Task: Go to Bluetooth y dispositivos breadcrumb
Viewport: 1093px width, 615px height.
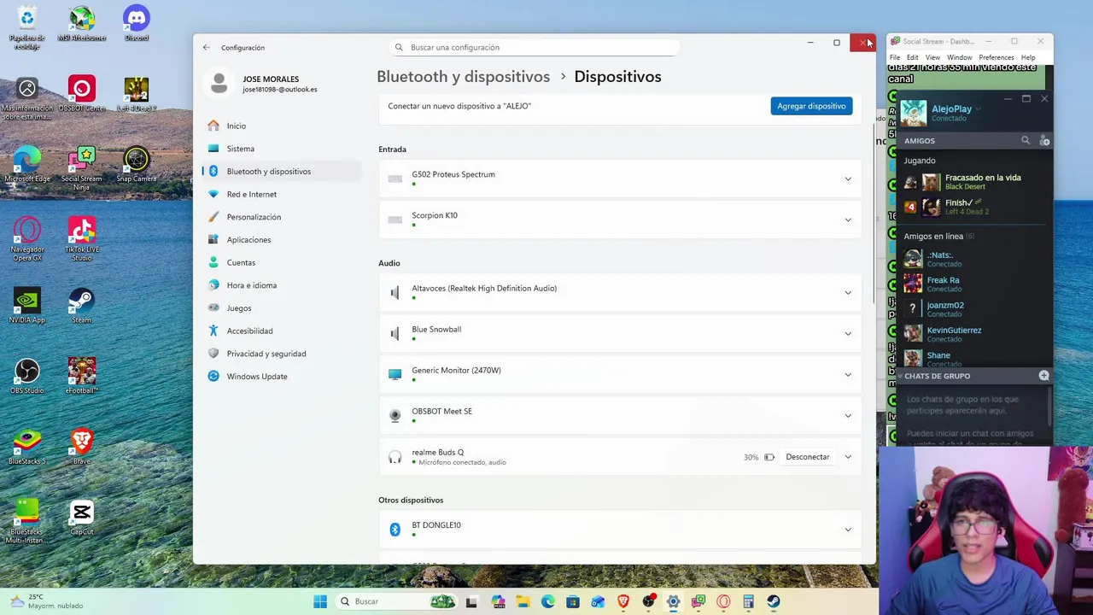Action: [x=463, y=77]
